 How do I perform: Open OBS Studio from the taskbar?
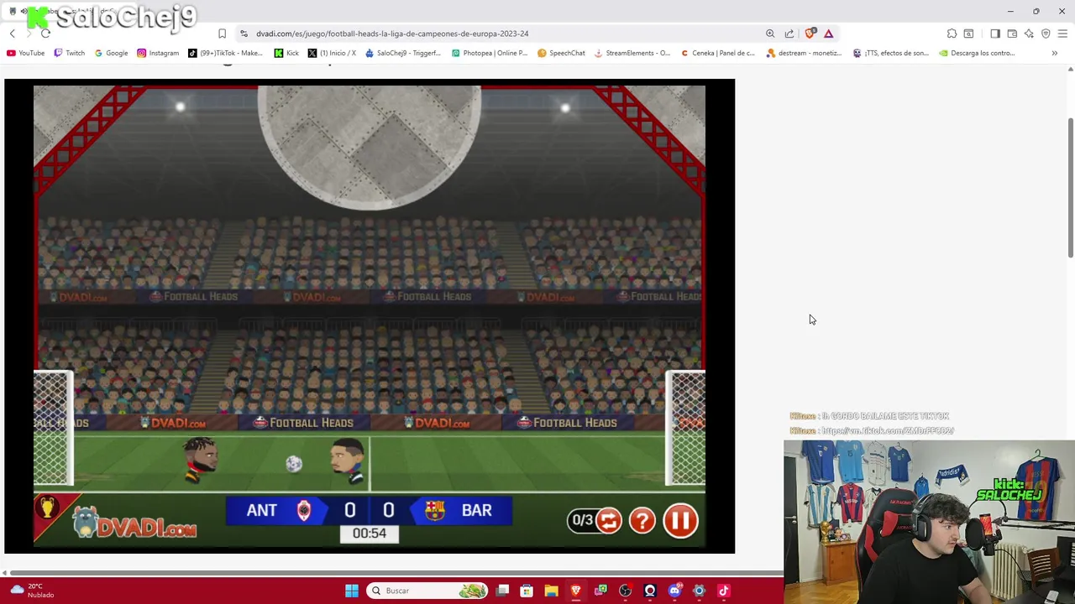click(x=625, y=591)
